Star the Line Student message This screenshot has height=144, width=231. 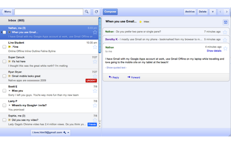95,47
